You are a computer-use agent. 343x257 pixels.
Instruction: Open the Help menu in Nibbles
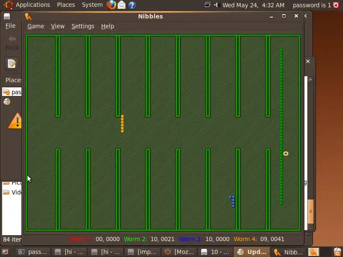[x=108, y=26]
